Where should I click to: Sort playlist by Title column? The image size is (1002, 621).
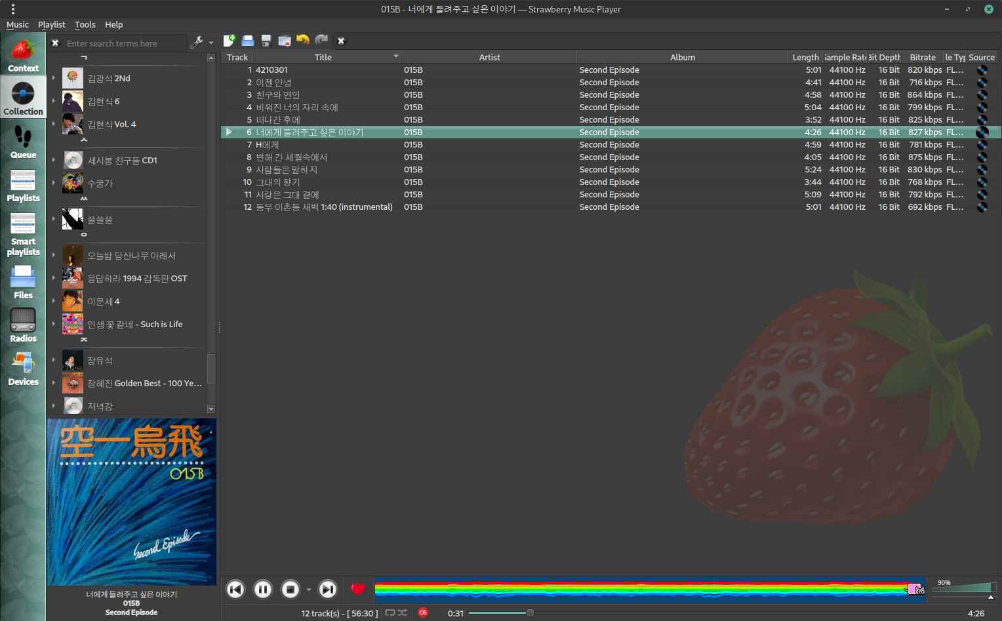327,57
